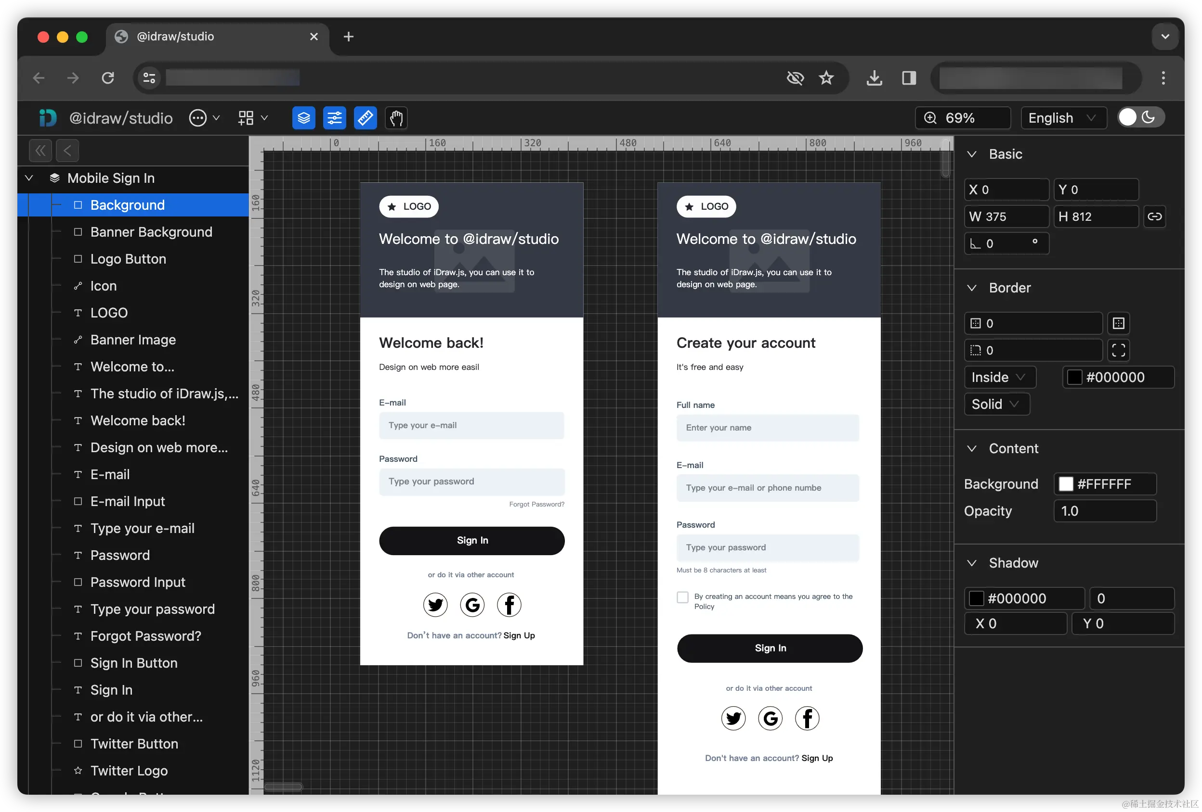This screenshot has width=1202, height=812.
Task: Toggle browser side panel icon
Action: [x=909, y=78]
